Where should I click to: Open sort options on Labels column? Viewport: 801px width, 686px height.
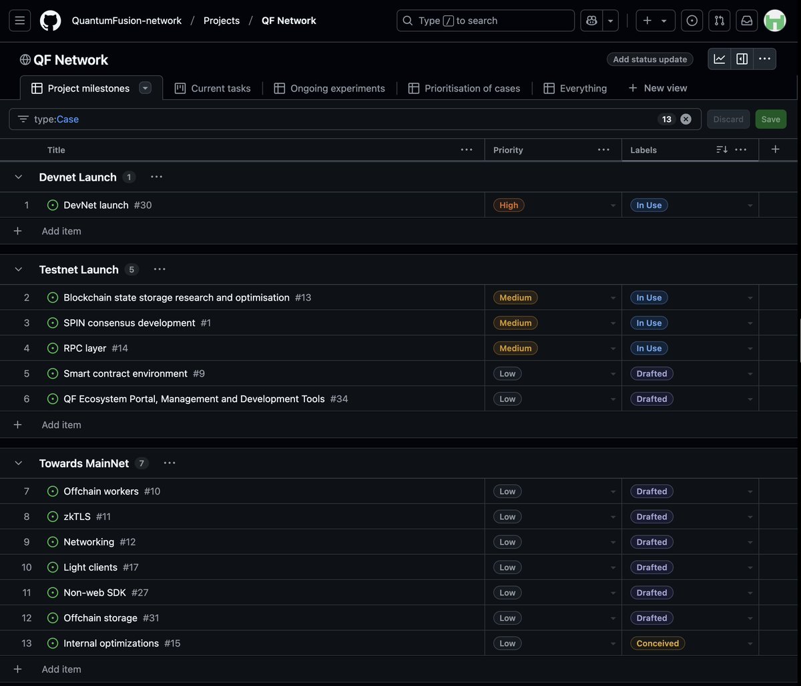(x=722, y=149)
